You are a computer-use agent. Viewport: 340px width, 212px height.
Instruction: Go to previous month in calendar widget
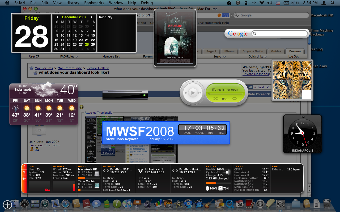57,17
